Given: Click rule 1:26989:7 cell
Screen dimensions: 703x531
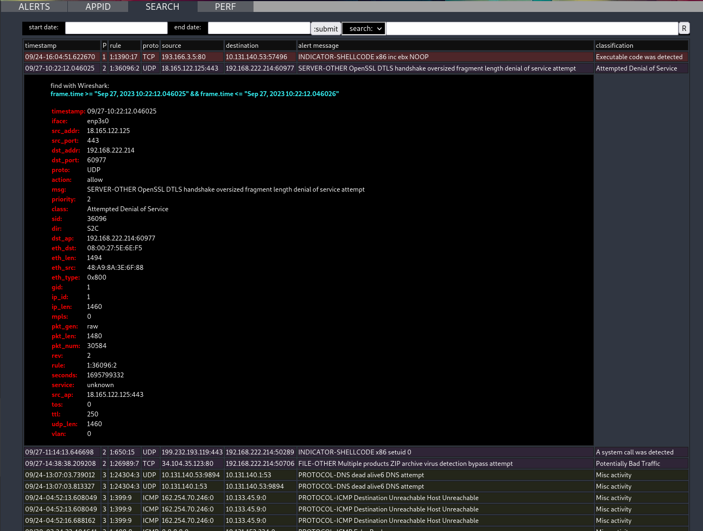Looking at the screenshot, I should (124, 464).
